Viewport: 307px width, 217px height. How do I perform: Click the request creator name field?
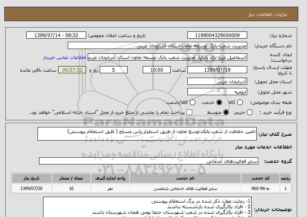(x=167, y=57)
